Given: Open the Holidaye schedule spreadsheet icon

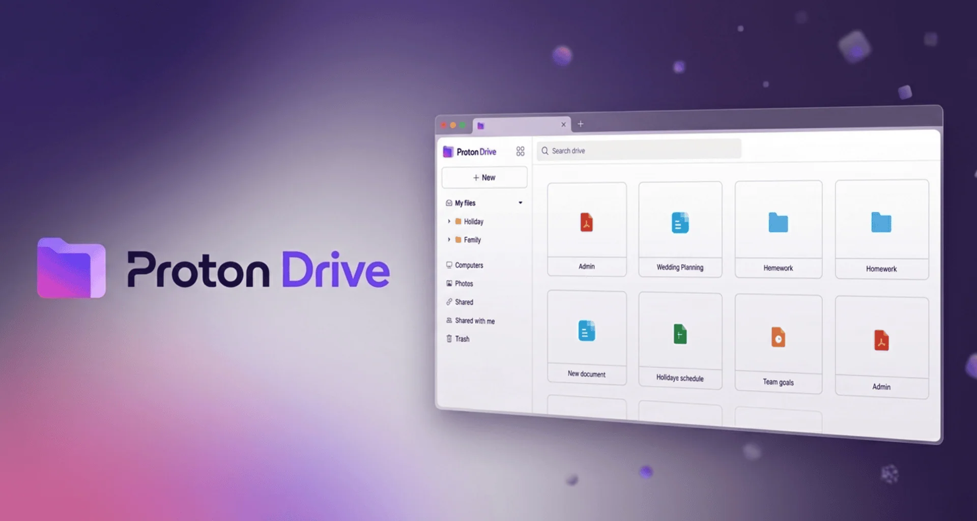Looking at the screenshot, I should click(x=680, y=334).
